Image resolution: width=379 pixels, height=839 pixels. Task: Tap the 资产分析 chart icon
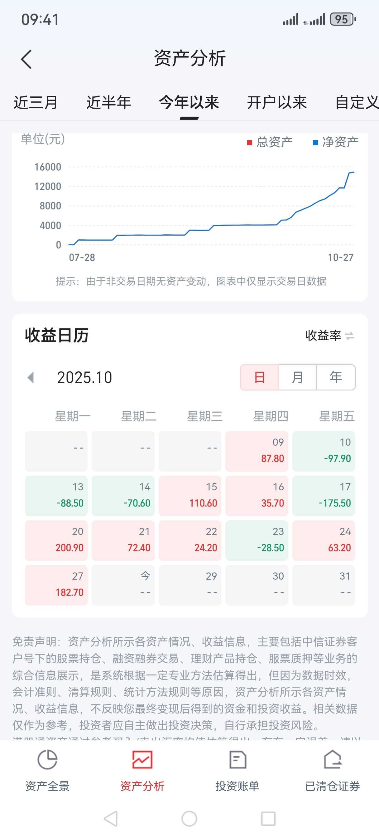(x=142, y=760)
